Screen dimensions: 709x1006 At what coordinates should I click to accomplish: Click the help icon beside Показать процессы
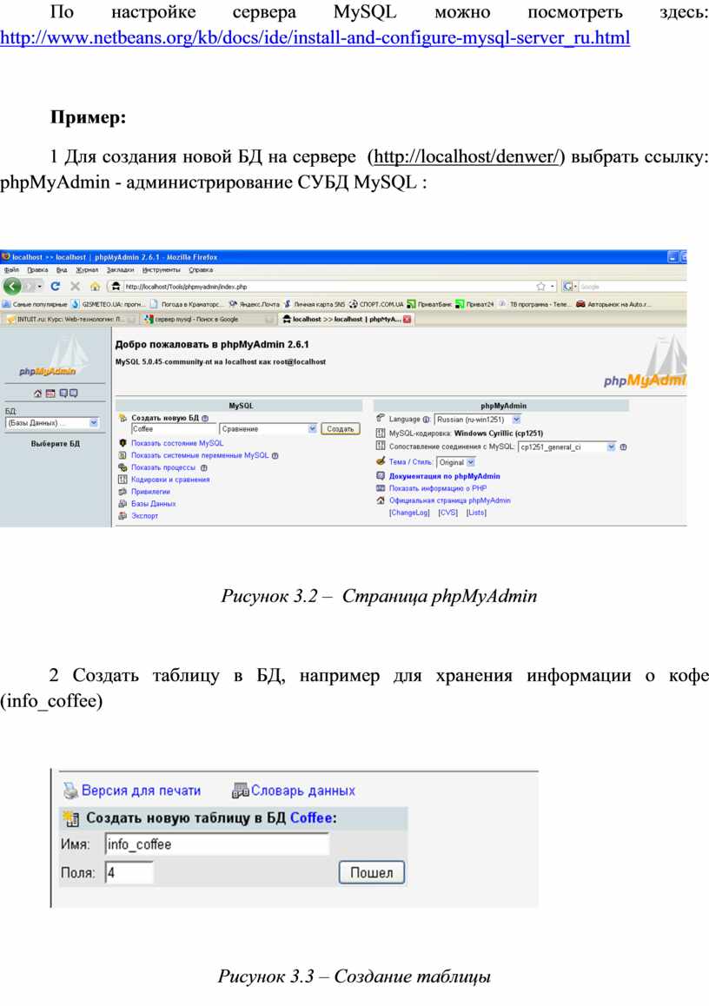tap(203, 467)
